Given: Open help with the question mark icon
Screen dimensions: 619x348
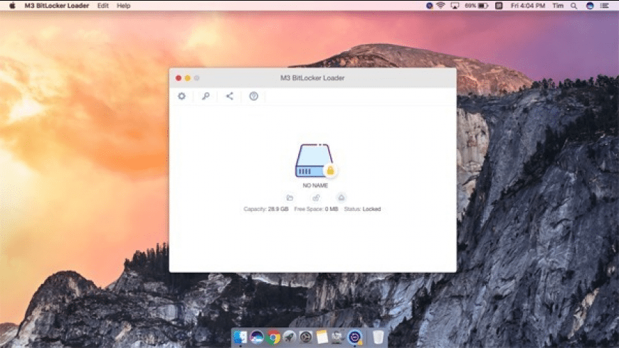Looking at the screenshot, I should pyautogui.click(x=253, y=96).
